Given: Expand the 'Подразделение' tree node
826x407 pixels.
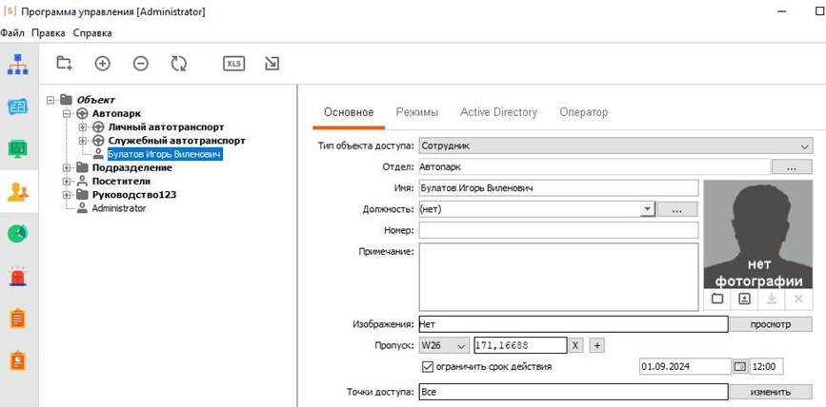Looking at the screenshot, I should pos(68,167).
